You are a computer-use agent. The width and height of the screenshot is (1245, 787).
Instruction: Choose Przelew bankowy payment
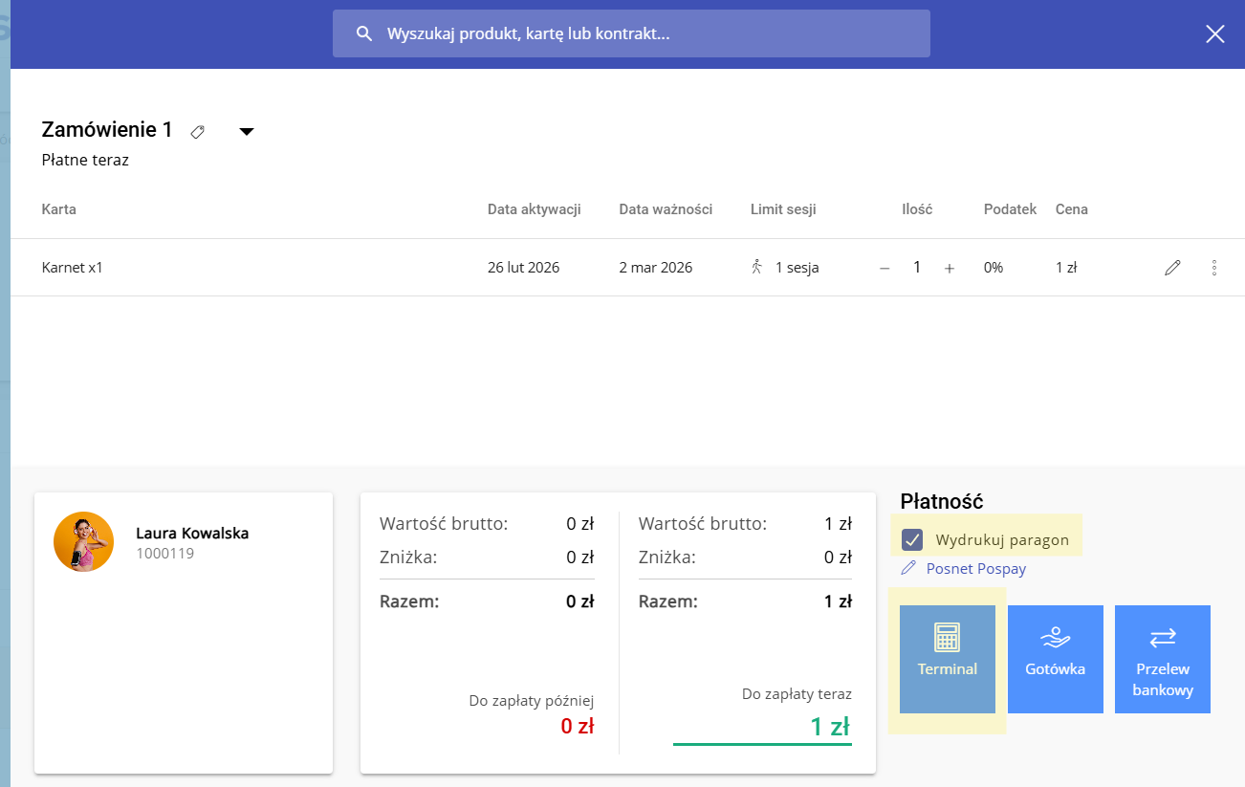coord(1162,659)
